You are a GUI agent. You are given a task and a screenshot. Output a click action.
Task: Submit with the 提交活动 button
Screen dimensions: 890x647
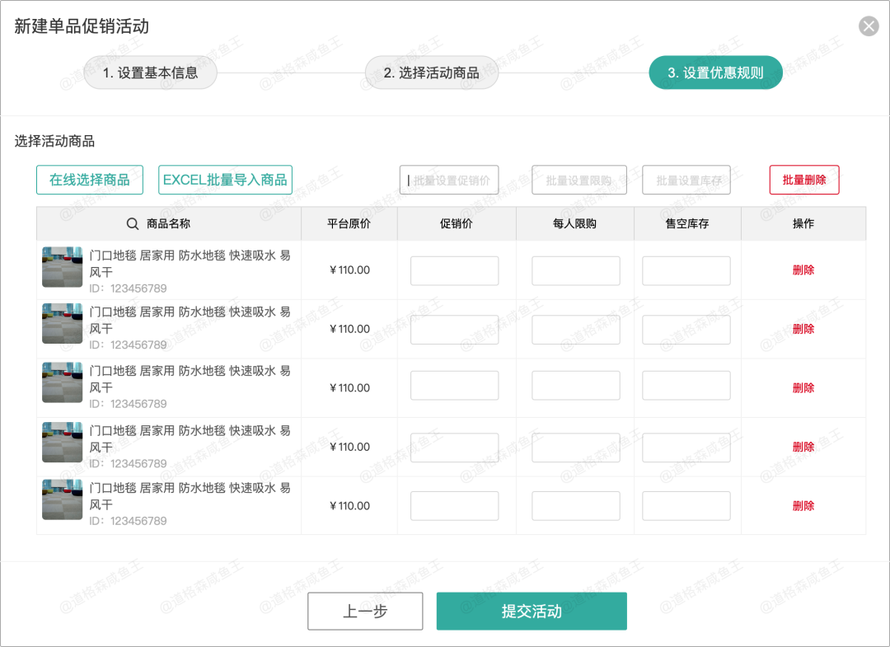coord(532,612)
